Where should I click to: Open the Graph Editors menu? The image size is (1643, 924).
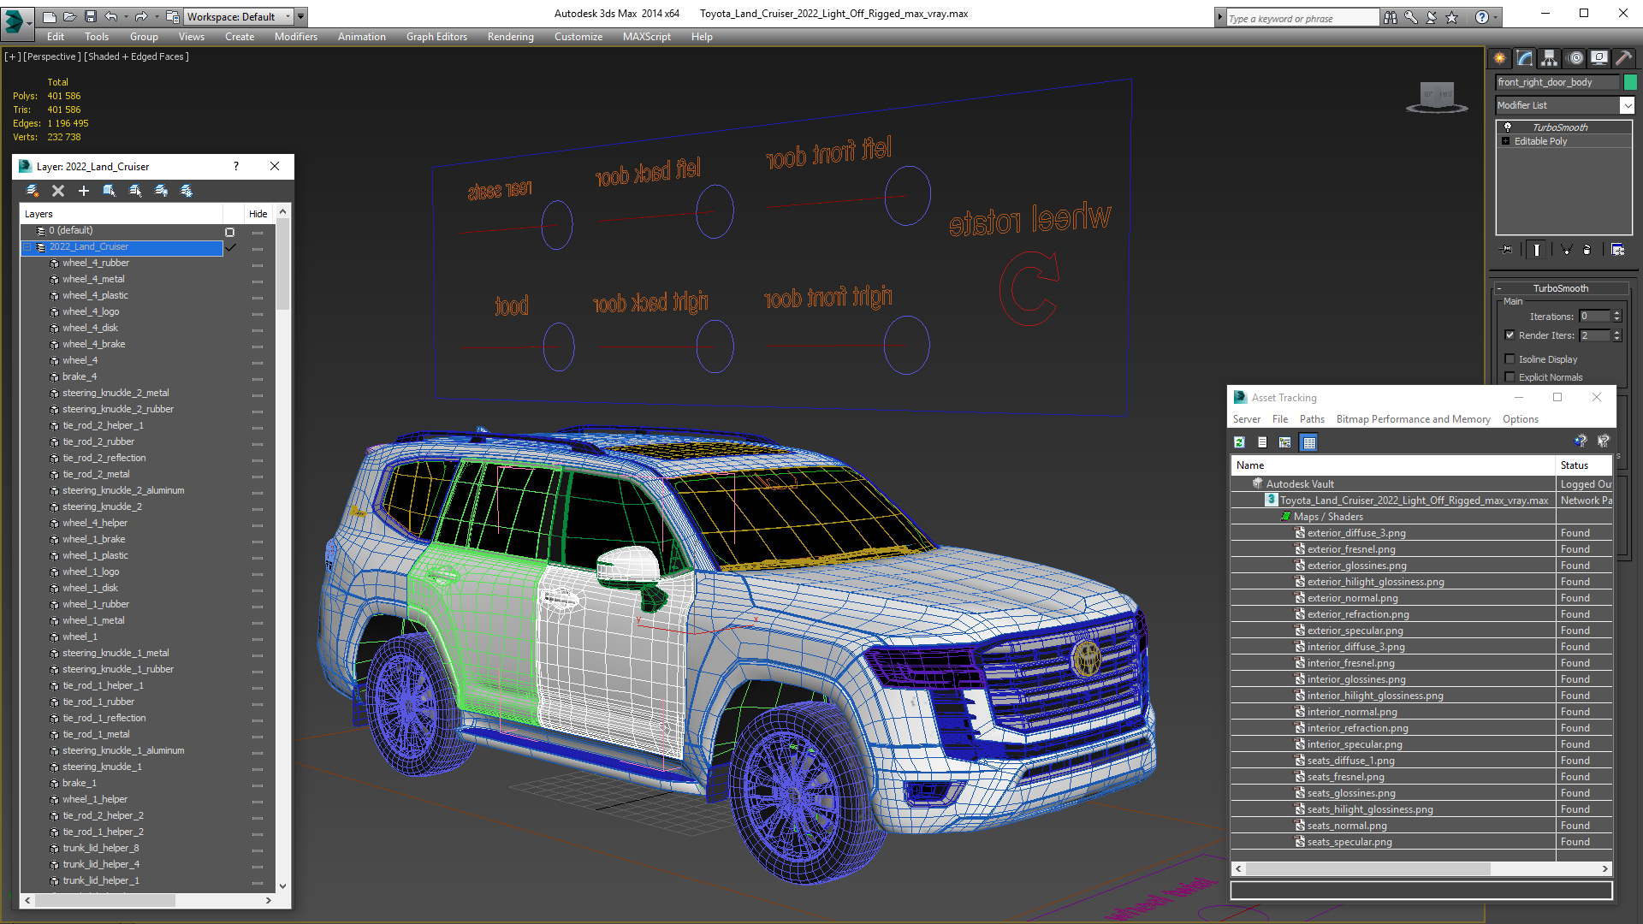point(436,37)
